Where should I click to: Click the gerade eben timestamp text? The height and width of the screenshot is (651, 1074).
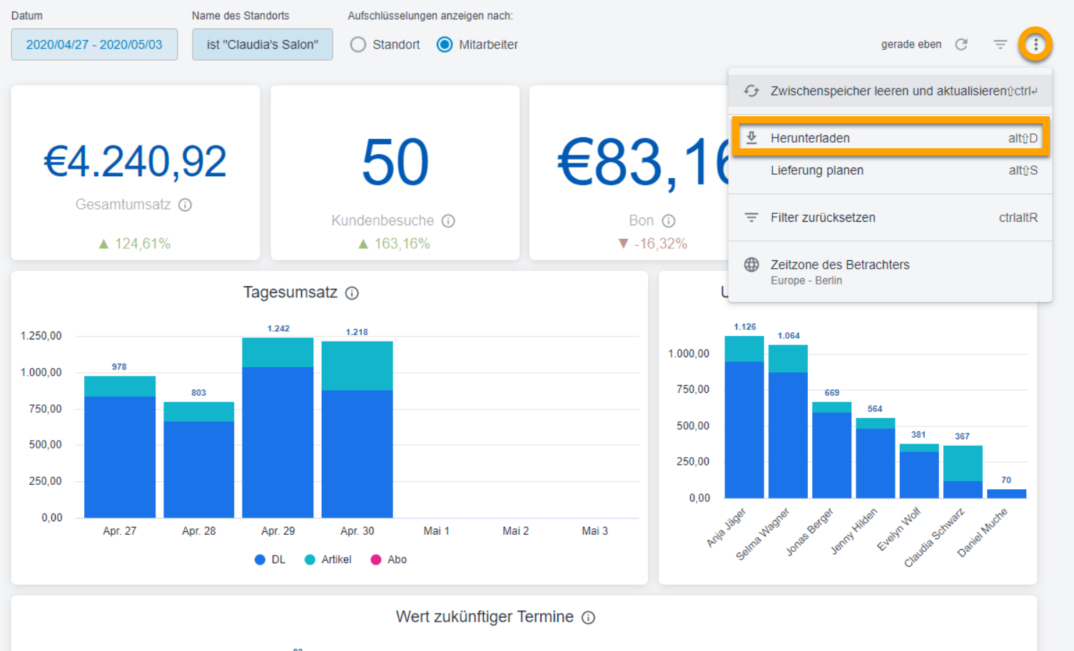coord(911,44)
